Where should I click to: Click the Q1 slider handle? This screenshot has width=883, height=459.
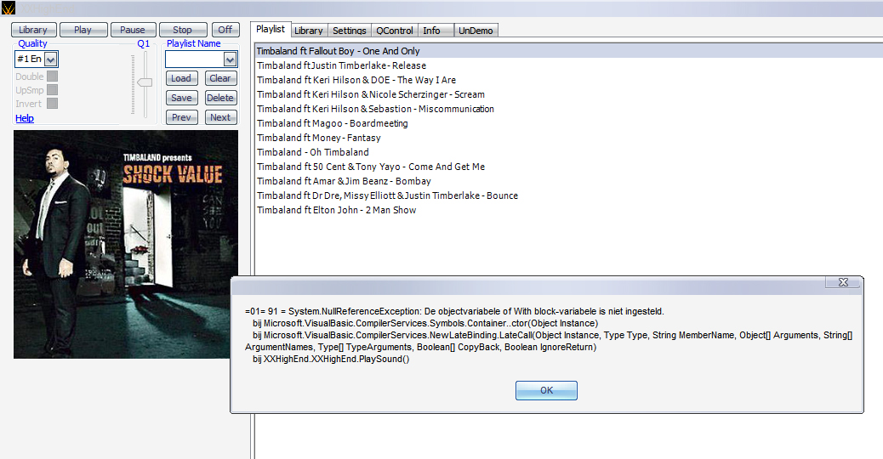pyautogui.click(x=145, y=82)
